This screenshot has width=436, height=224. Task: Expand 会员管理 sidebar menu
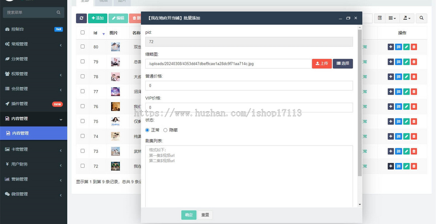click(x=33, y=89)
